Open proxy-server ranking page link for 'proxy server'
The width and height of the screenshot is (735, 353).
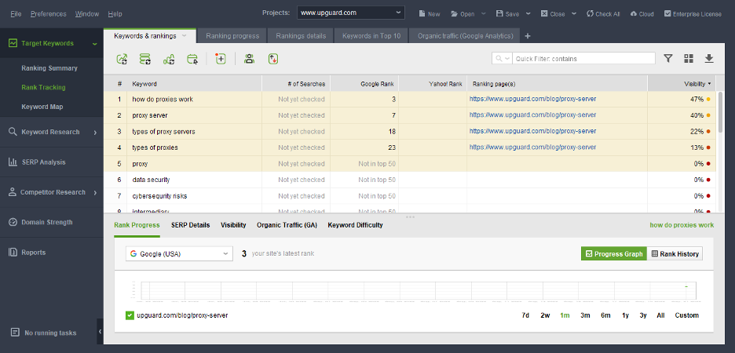point(532,115)
